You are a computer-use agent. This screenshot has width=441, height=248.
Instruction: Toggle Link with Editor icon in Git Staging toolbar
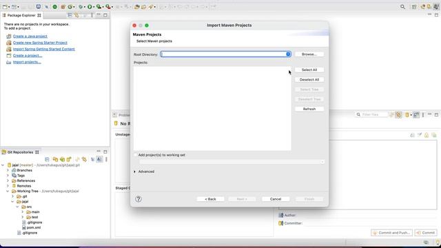[x=398, y=115]
